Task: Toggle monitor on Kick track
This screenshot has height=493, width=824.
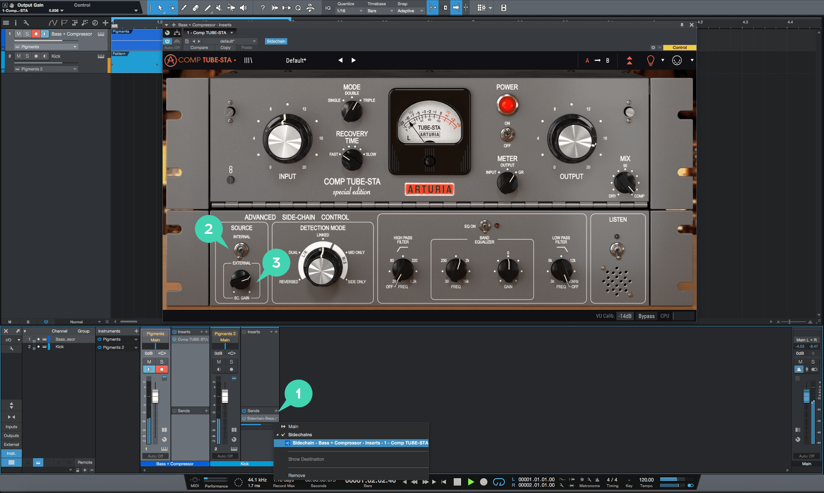Action: coord(45,56)
